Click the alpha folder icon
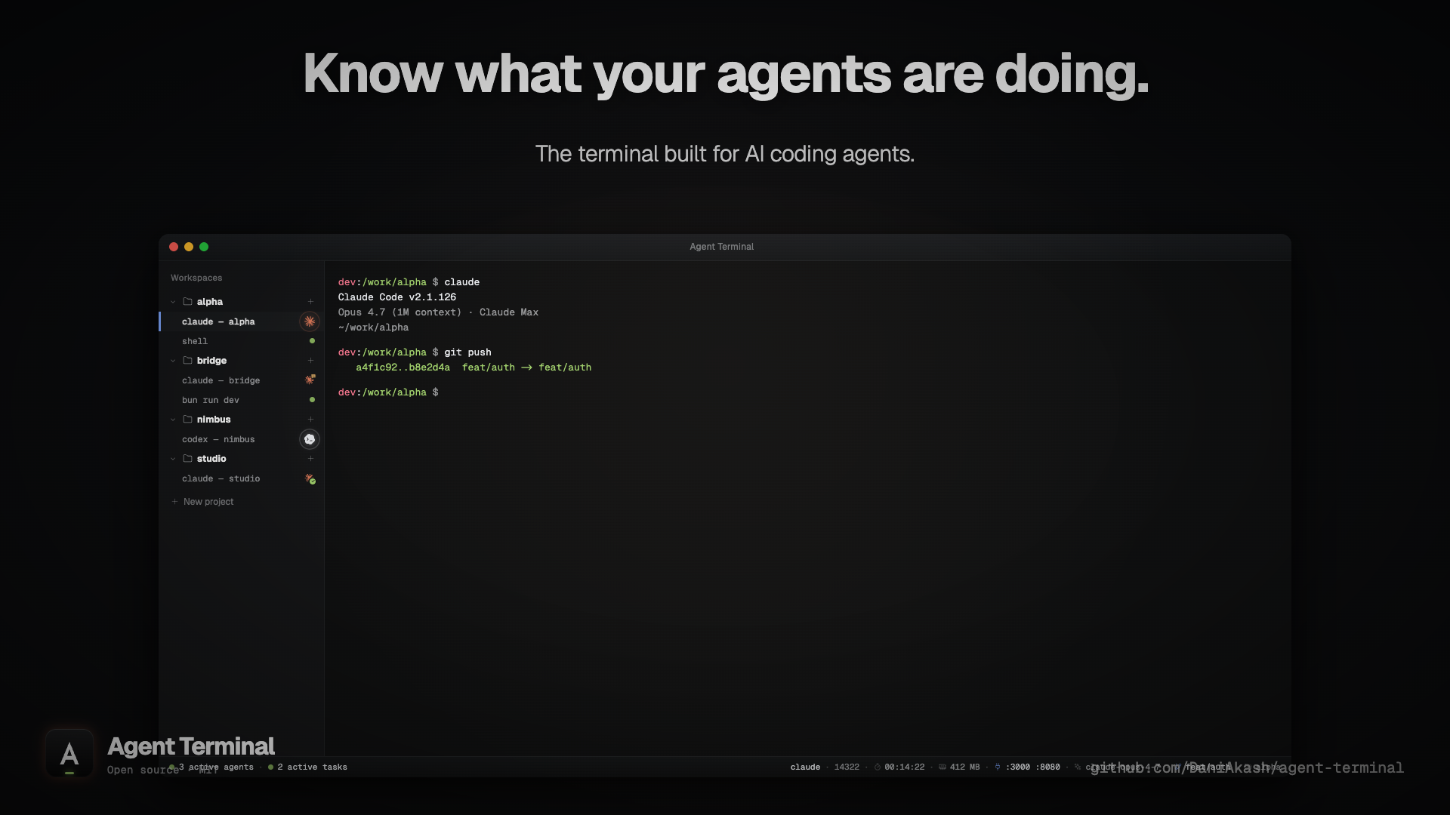This screenshot has width=1450, height=815. point(187,301)
